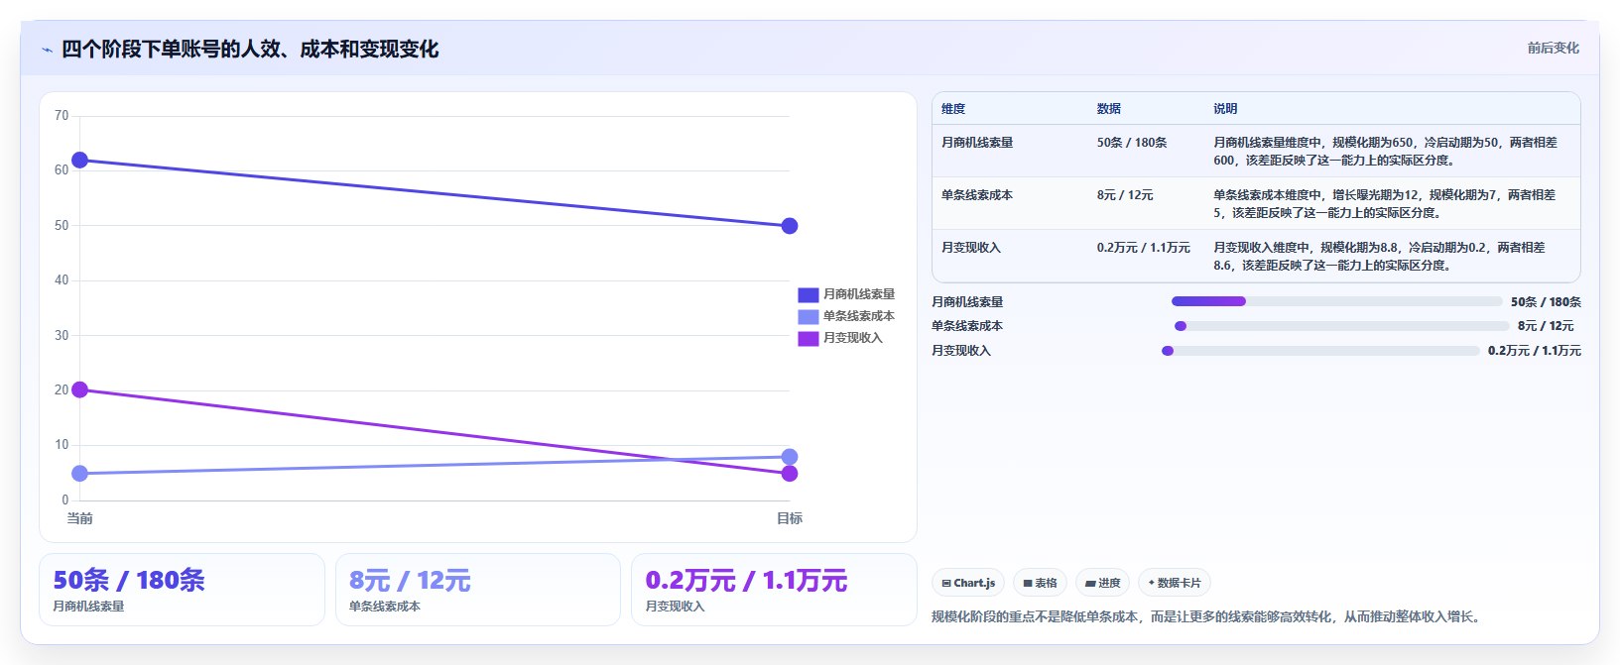Select the 月商机线索量 data point at 当前
Image resolution: width=1620 pixels, height=665 pixels.
pos(80,161)
